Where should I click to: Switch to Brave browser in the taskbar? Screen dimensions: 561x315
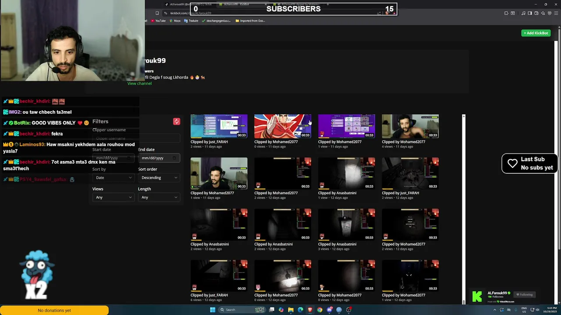[310, 310]
